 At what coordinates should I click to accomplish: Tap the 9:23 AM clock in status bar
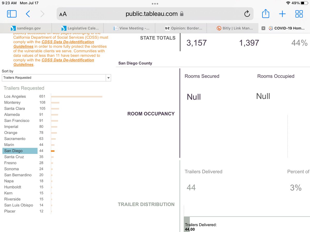pos(9,3)
